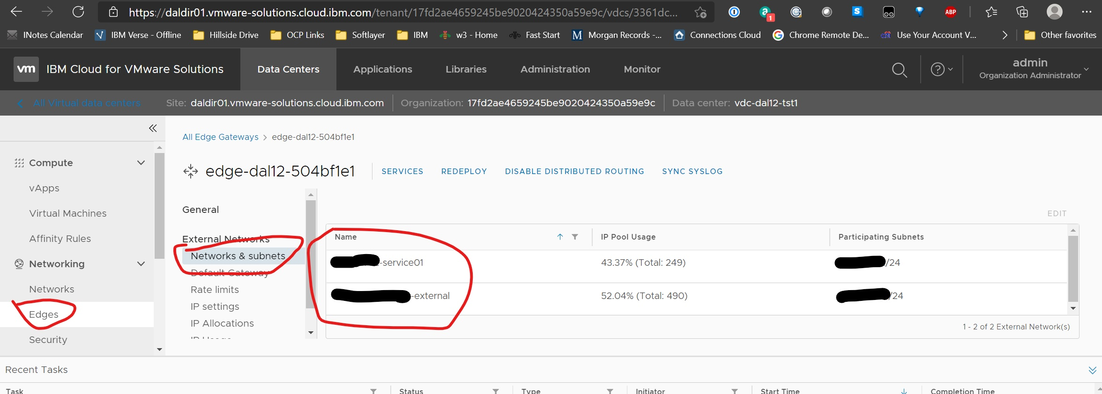Viewport: 1102px width, 394px height.
Task: Click the browser forward arrow
Action: pyautogui.click(x=47, y=12)
